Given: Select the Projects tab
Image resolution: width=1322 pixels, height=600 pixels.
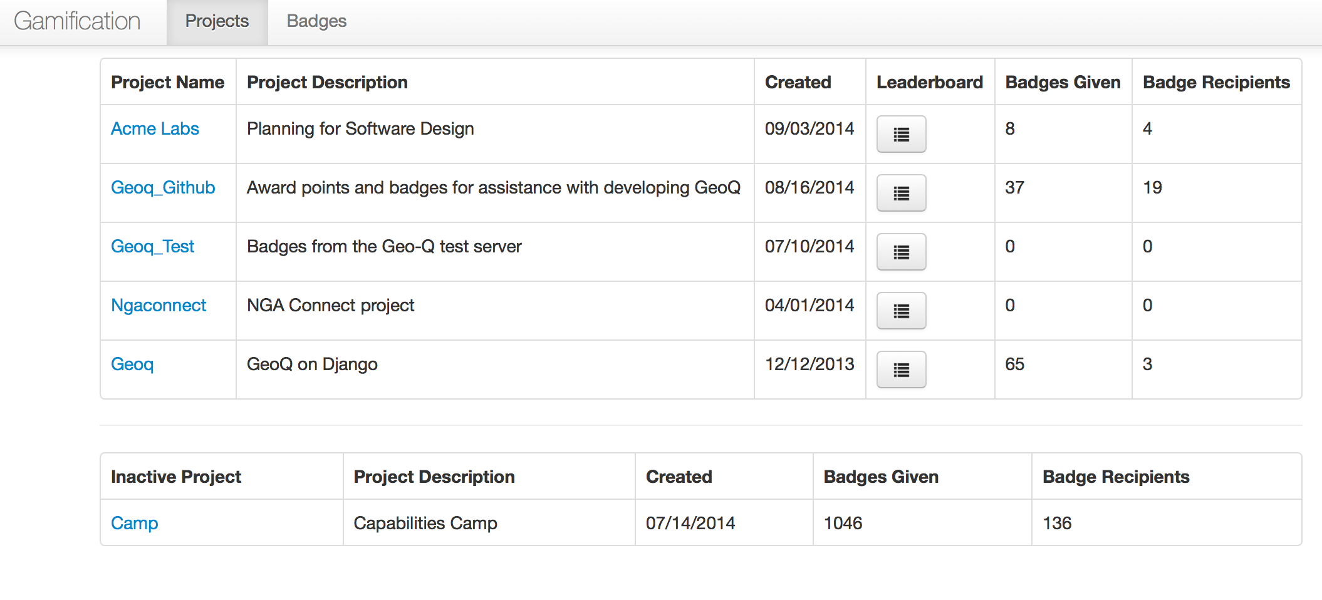Looking at the screenshot, I should click(x=216, y=21).
